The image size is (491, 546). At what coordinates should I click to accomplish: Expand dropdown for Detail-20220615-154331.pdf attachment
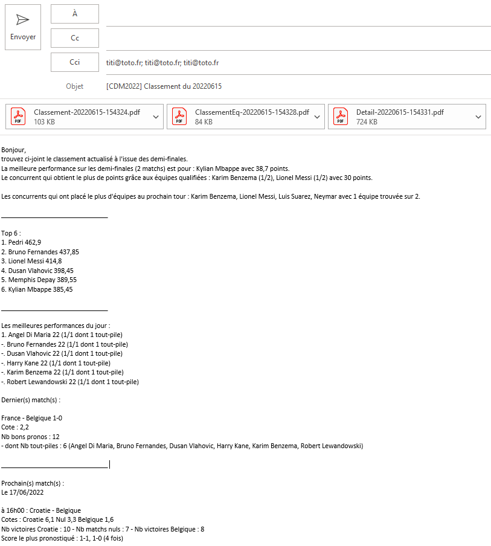[x=478, y=117]
